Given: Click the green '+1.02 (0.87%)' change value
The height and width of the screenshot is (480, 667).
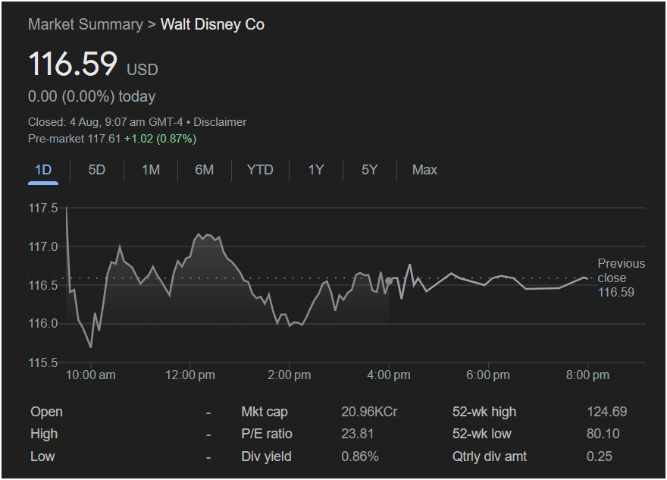Looking at the screenshot, I should (x=161, y=139).
